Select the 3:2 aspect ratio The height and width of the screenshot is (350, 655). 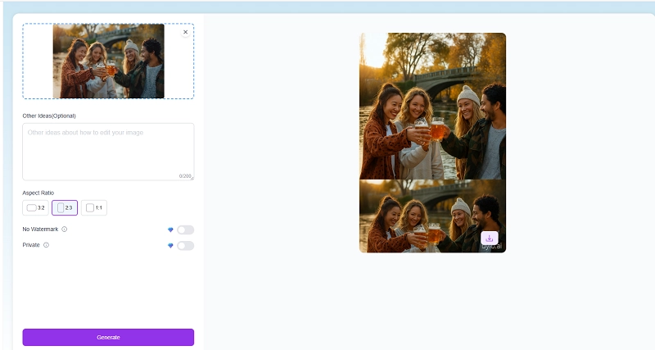[x=36, y=208]
